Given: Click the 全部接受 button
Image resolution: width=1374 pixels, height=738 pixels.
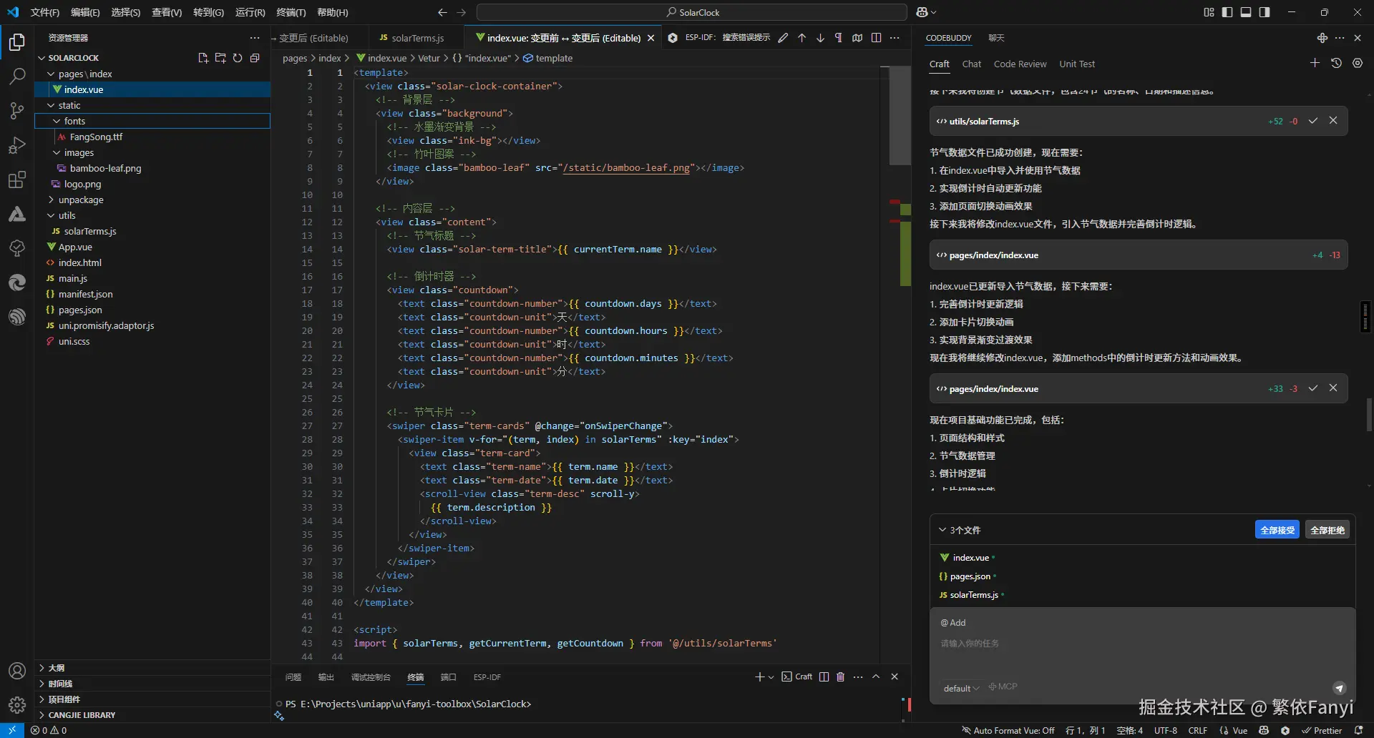Looking at the screenshot, I should tap(1277, 530).
